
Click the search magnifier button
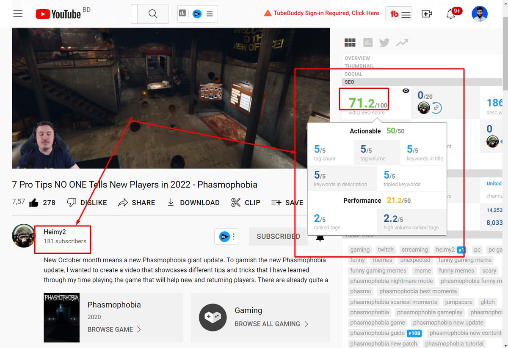(x=153, y=14)
